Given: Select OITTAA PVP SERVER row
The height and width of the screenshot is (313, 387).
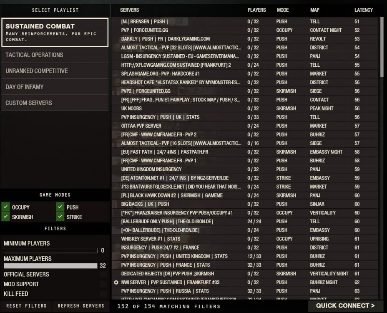Looking at the screenshot, I should click(x=245, y=126).
